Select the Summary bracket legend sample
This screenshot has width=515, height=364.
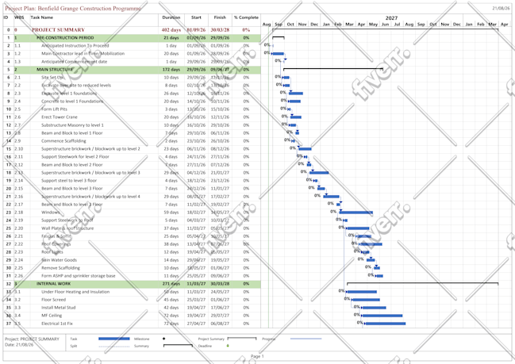[178, 345]
